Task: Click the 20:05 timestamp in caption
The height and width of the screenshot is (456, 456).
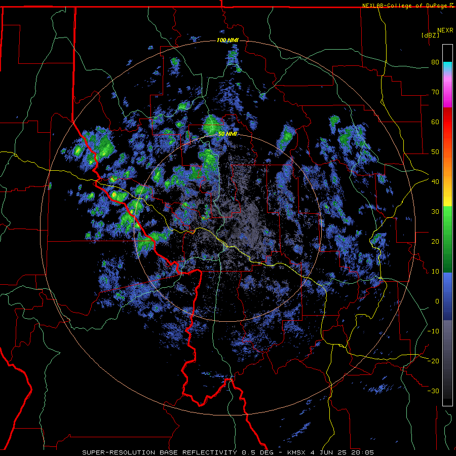Action: [364, 452]
